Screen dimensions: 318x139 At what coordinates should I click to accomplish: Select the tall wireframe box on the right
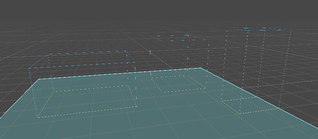[256, 71]
